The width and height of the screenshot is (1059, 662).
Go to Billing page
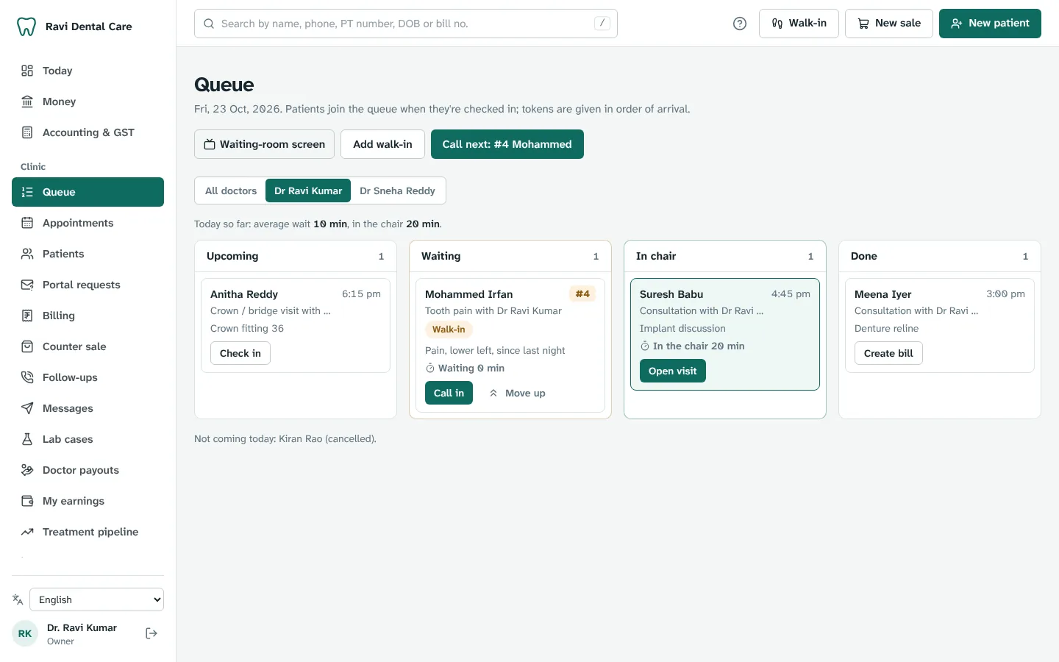pos(88,316)
